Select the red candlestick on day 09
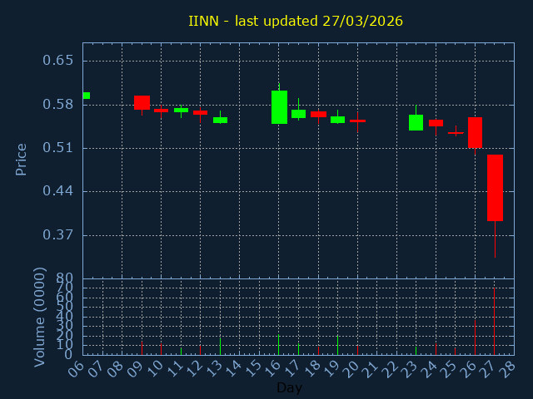 [142, 102]
